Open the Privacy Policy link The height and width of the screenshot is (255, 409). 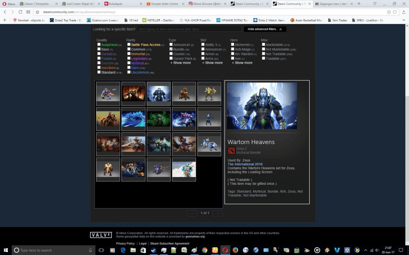[x=125, y=244]
